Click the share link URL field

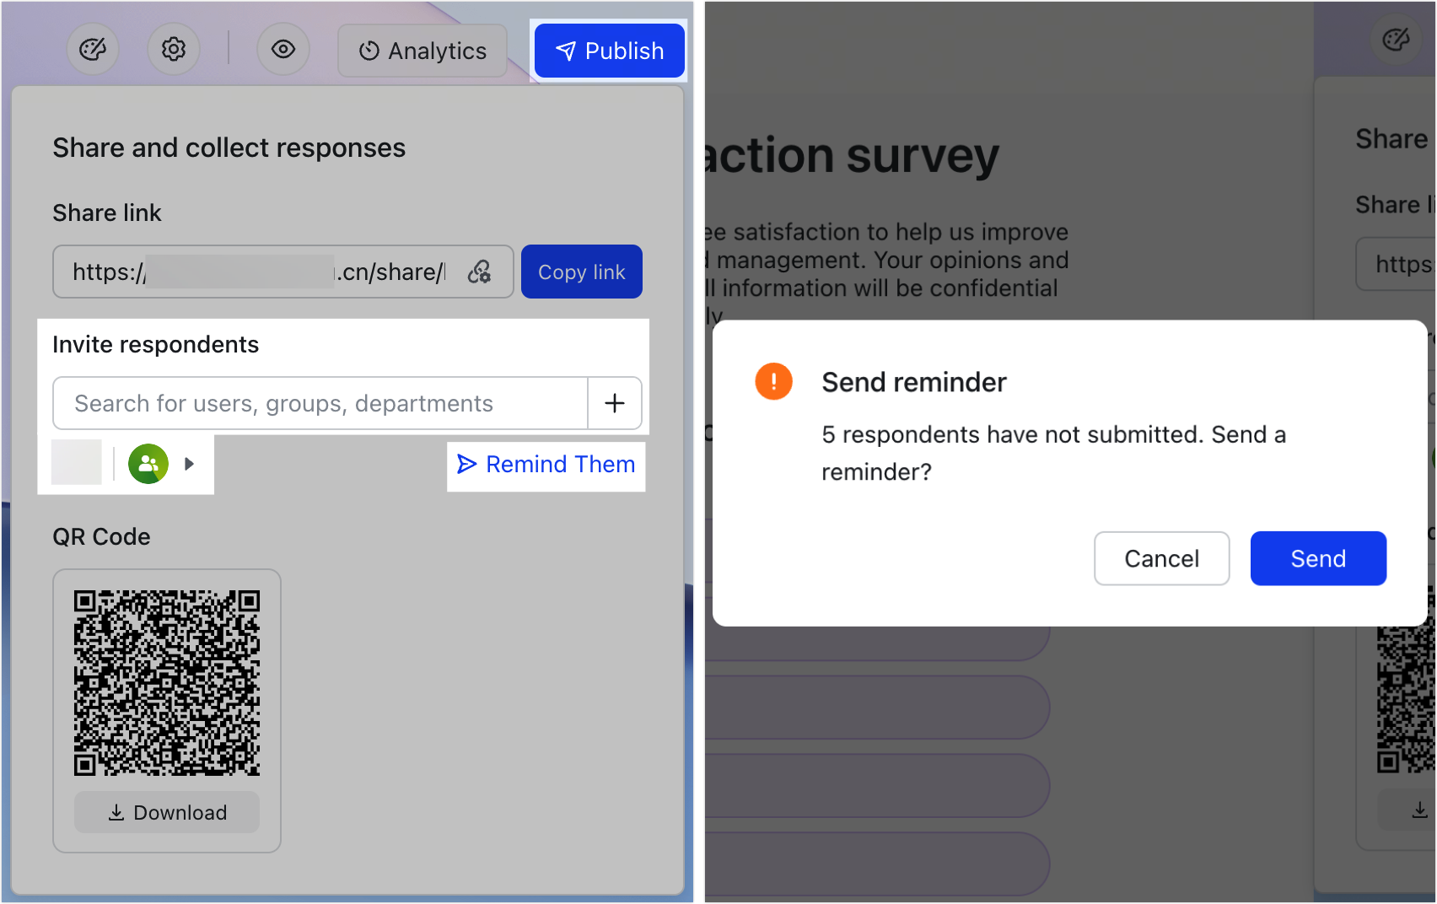[x=253, y=272]
